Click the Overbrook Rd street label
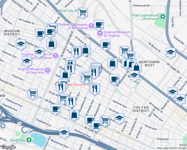The height and width of the screenshot is (150, 187). tap(141, 5)
